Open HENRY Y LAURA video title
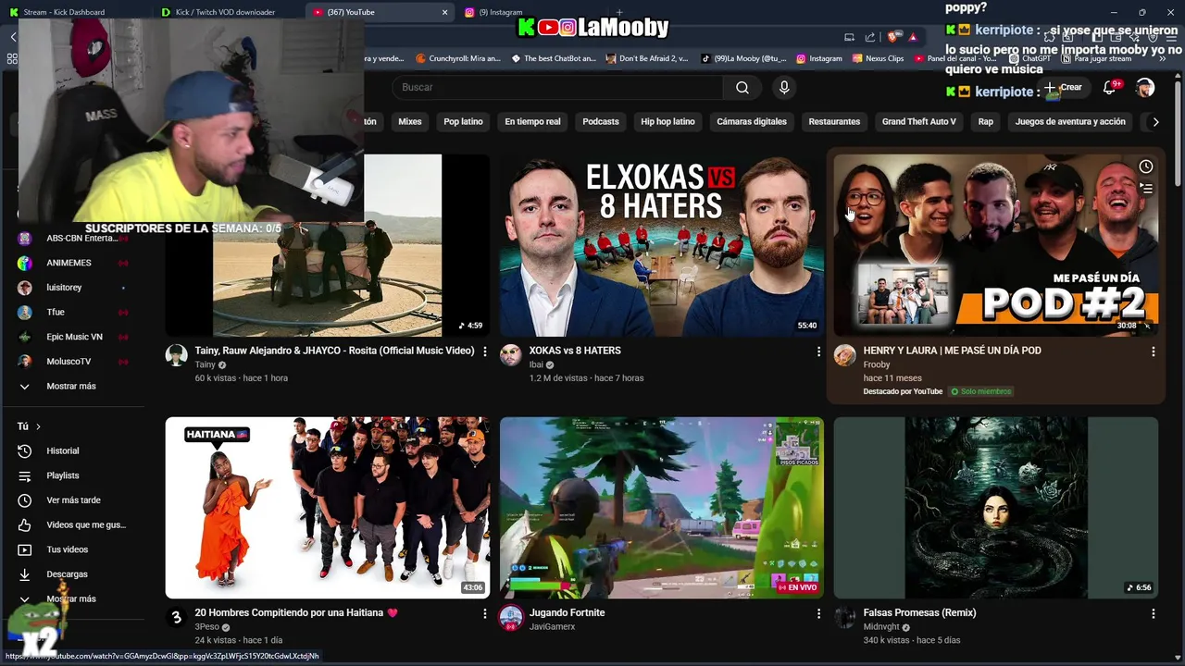Screen dimensions: 1185x666 [952, 351]
